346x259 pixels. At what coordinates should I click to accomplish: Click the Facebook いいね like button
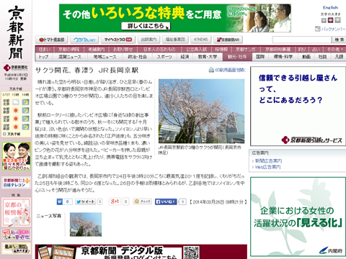(x=166, y=201)
